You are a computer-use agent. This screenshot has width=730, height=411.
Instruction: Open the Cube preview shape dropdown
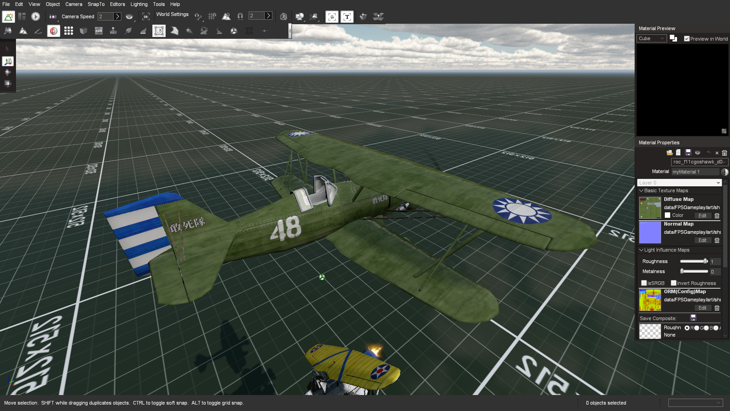pyautogui.click(x=652, y=38)
